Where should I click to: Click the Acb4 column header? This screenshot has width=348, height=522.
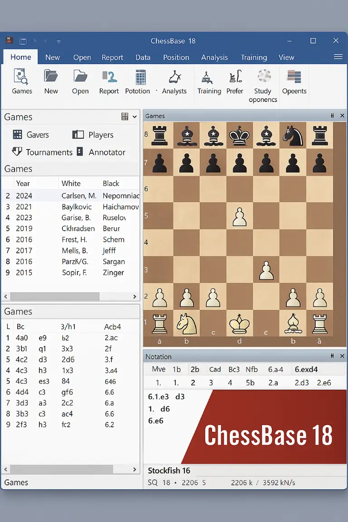click(x=112, y=327)
